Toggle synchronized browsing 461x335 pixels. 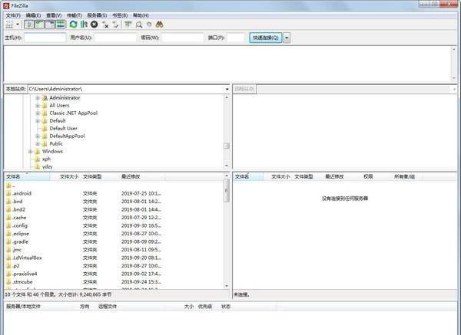pos(149,25)
